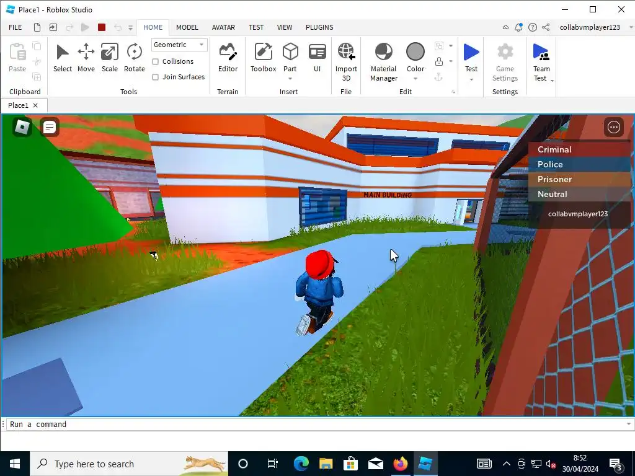Open Task View on the taskbar
The height and width of the screenshot is (476, 635).
[273, 464]
